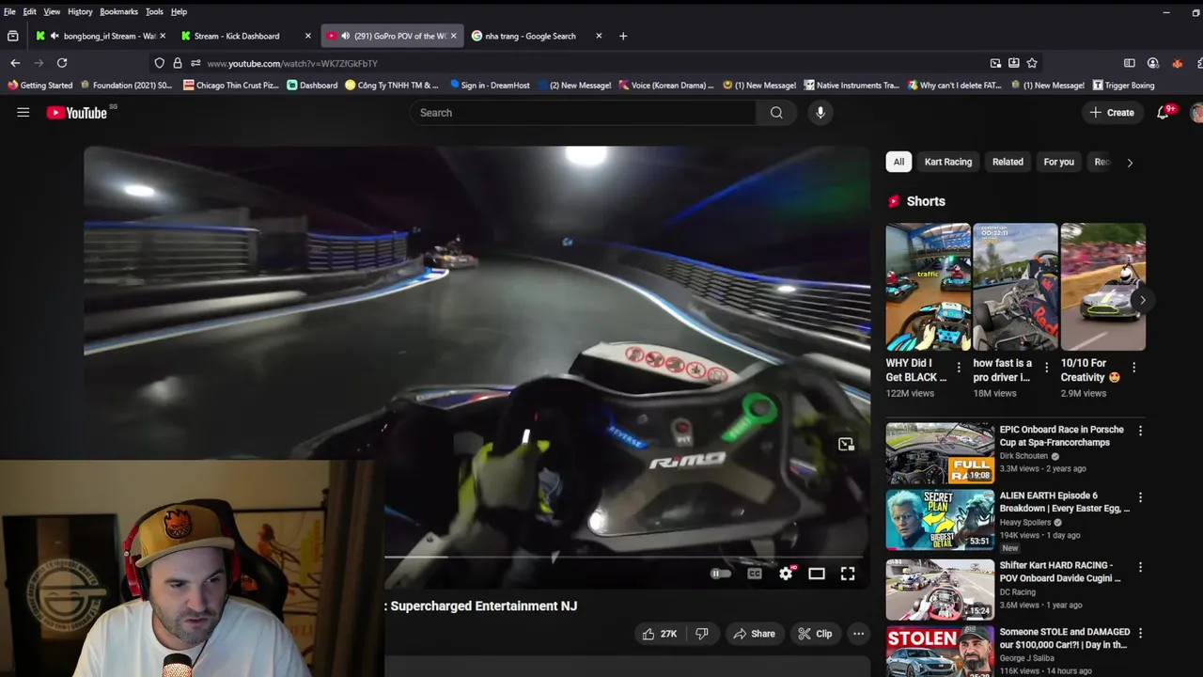
Task: Open options for ALIEN EARTH Episode 6 video
Action: click(x=1140, y=496)
